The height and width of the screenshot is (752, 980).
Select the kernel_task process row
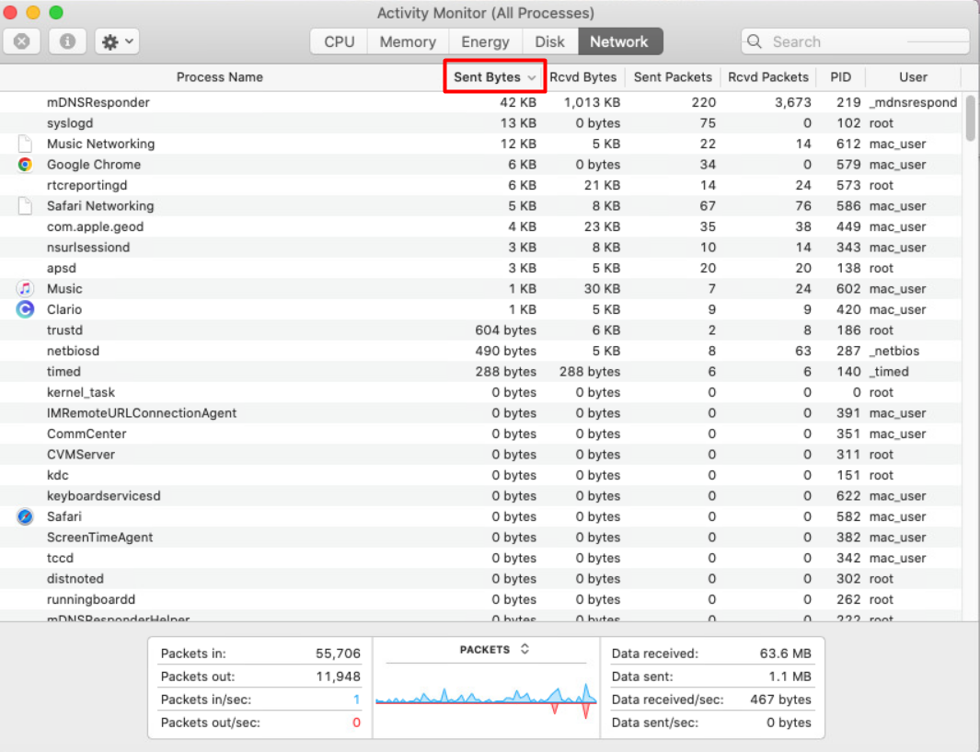pyautogui.click(x=480, y=392)
